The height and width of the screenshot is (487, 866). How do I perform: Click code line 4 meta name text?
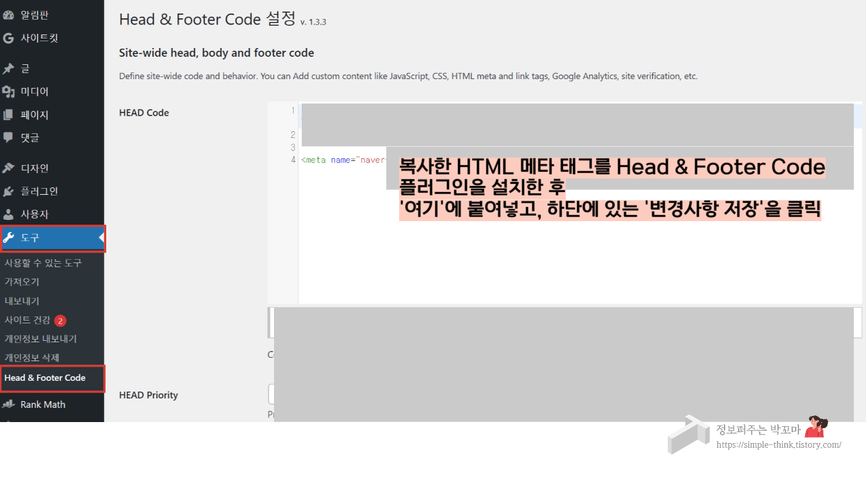344,160
